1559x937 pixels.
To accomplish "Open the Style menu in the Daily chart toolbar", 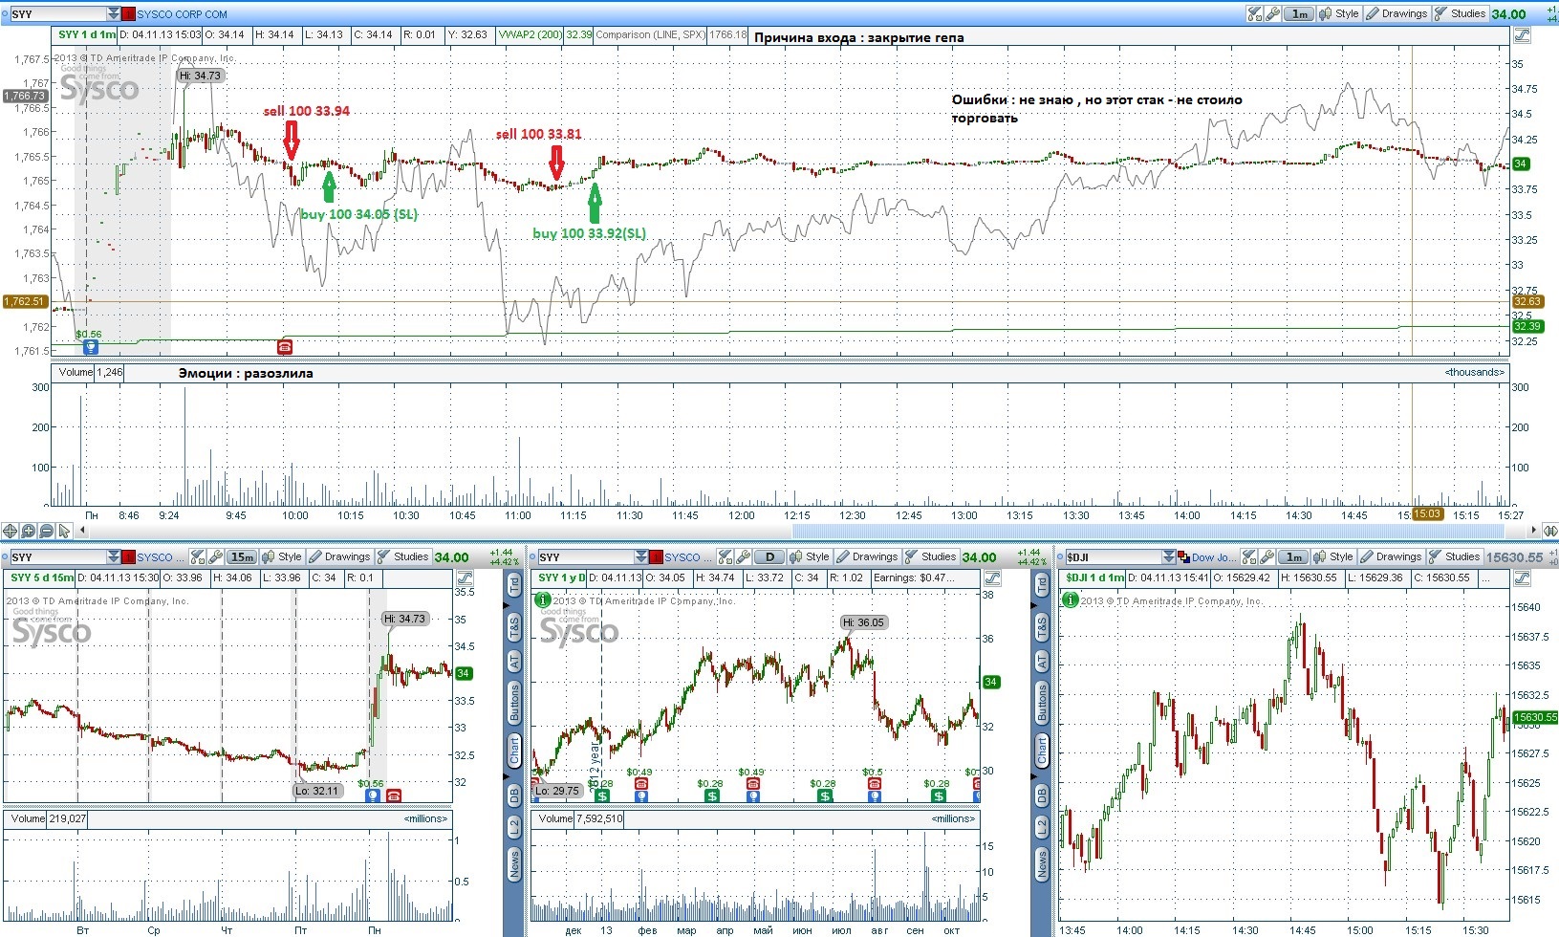I will pos(810,556).
